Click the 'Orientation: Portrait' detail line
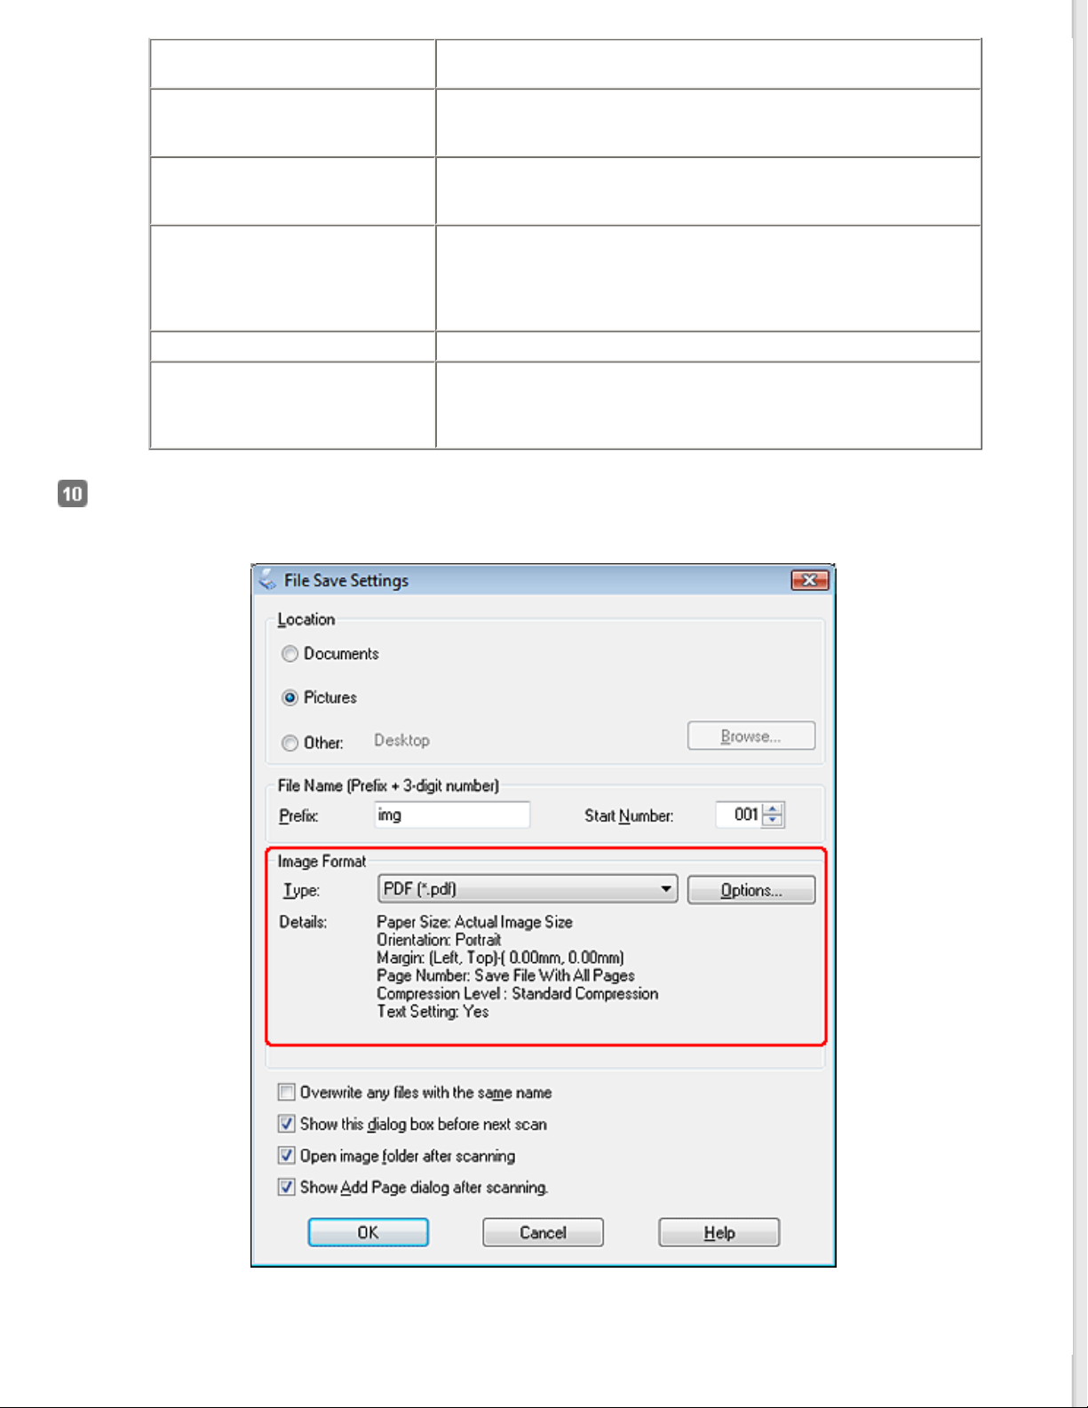This screenshot has height=1408, width=1088. tap(439, 940)
